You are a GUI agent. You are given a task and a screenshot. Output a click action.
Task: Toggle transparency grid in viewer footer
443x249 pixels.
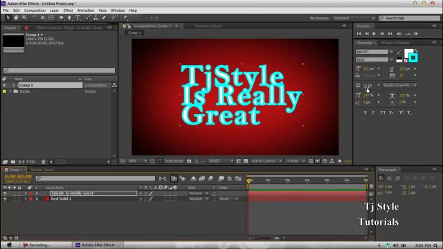tap(246, 161)
